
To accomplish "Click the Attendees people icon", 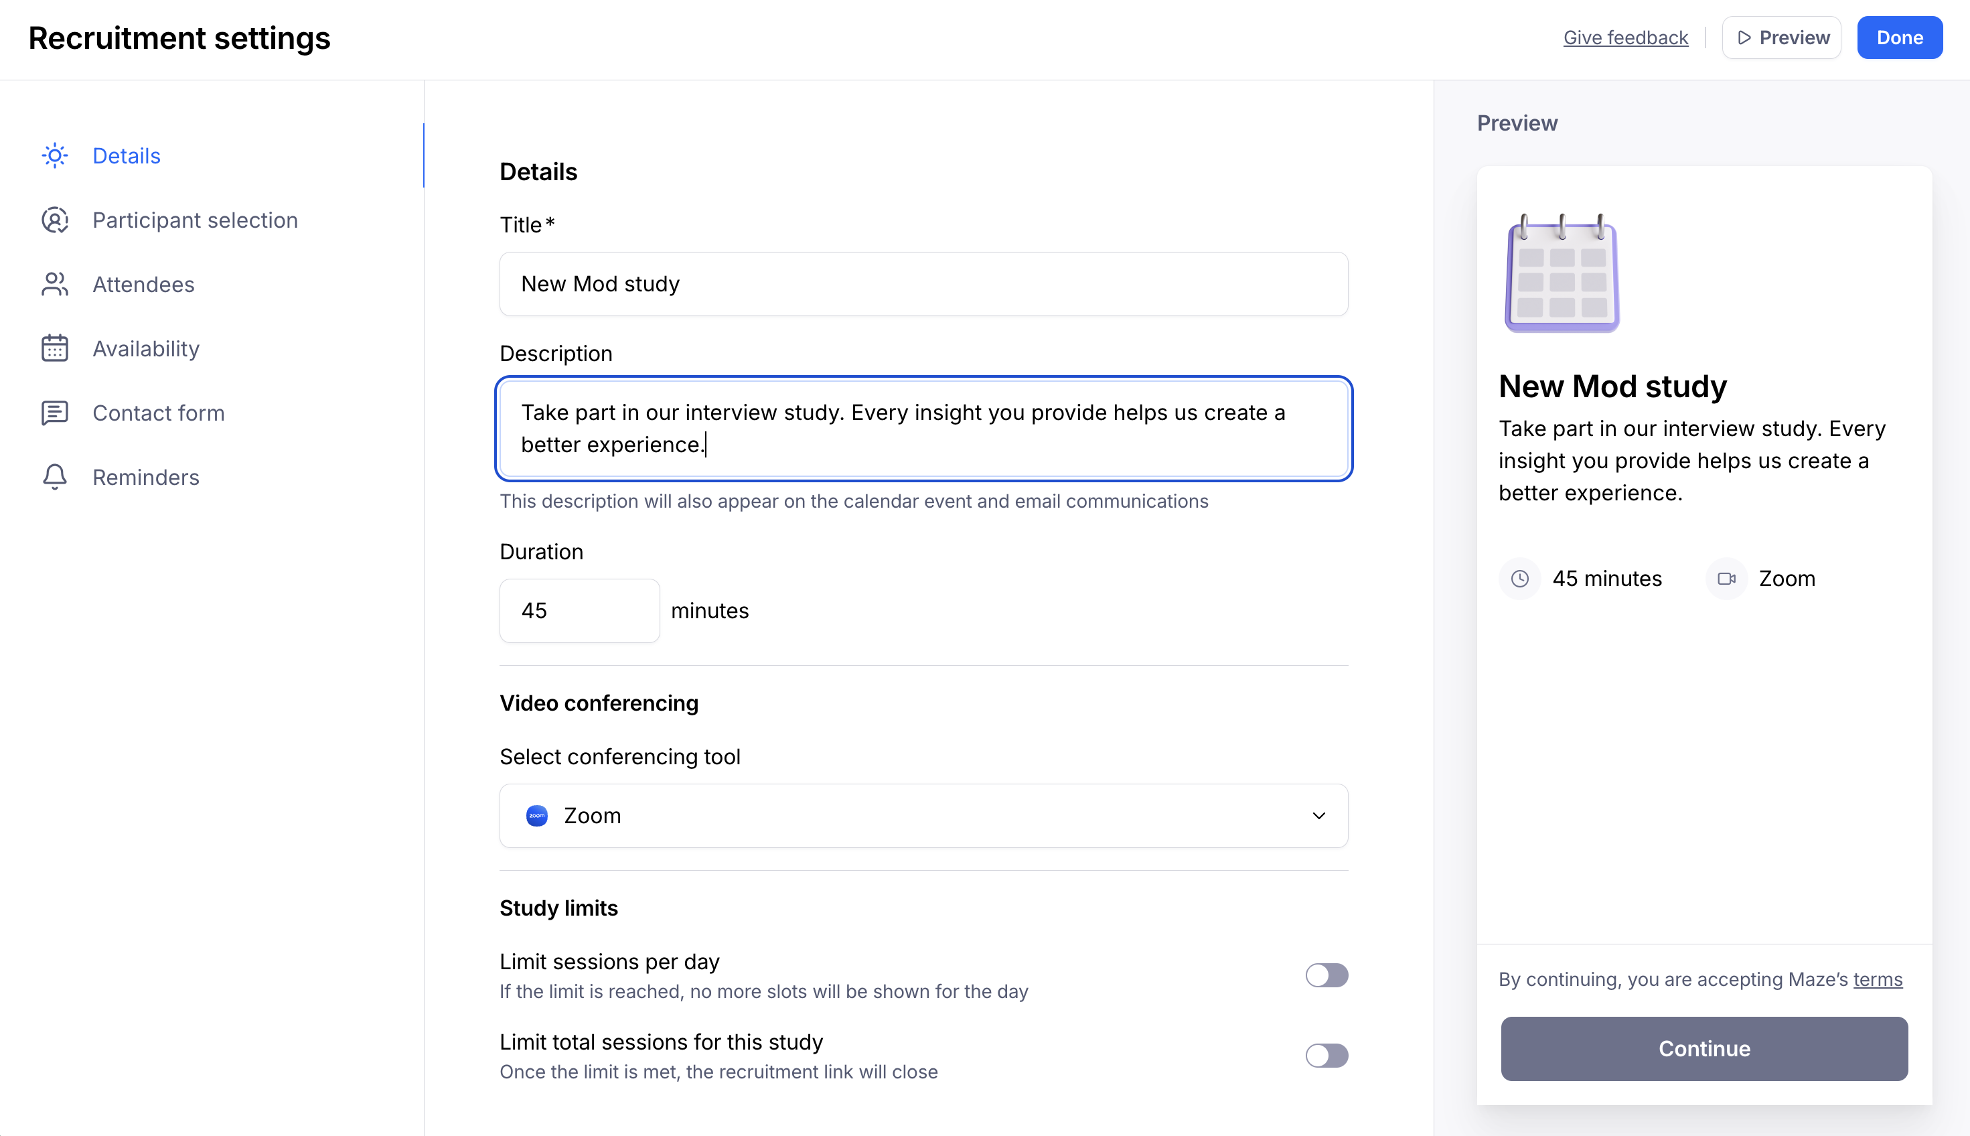I will [x=55, y=285].
